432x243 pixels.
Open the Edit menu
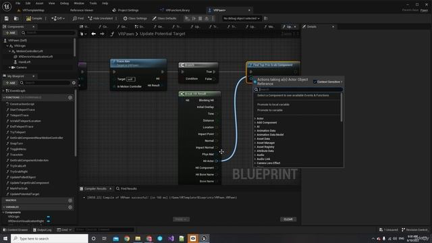28,3
